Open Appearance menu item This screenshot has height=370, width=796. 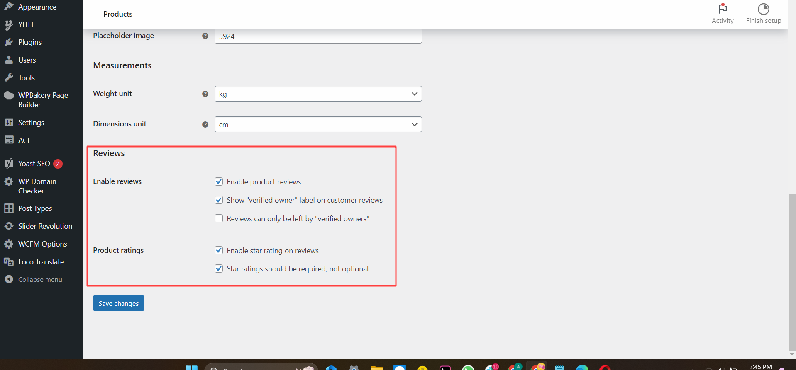[x=37, y=7]
